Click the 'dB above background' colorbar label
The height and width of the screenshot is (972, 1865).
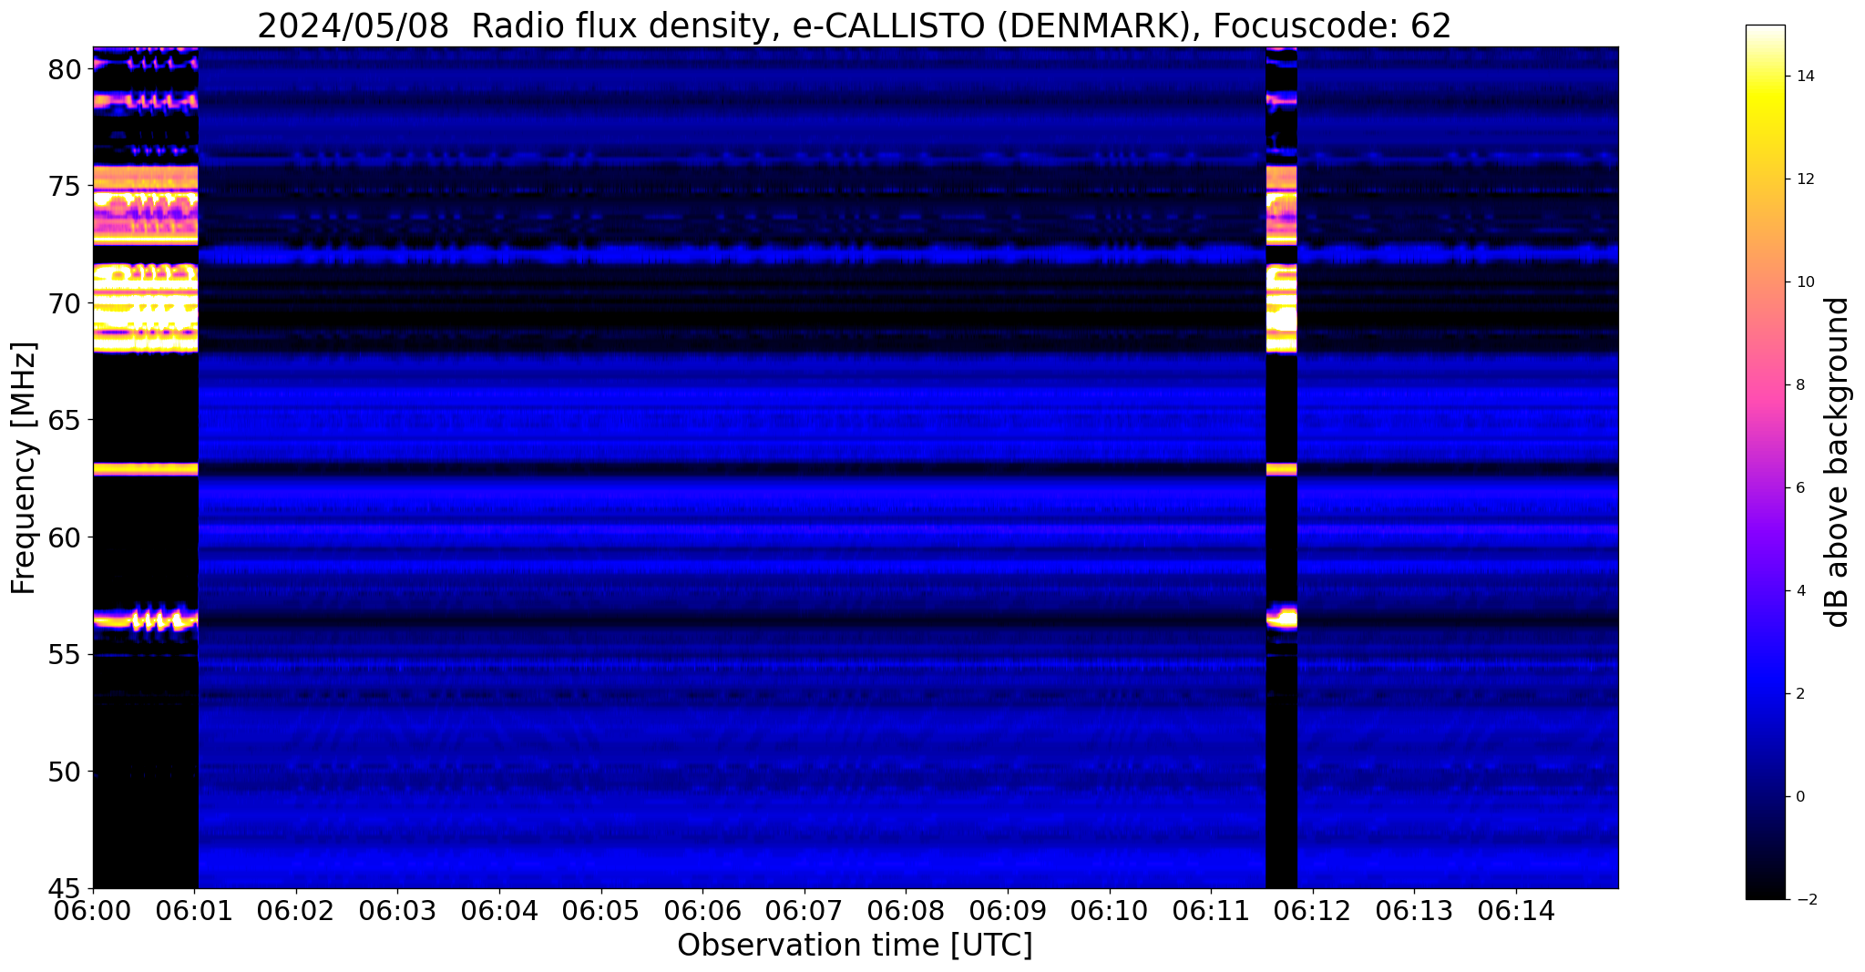point(1838,462)
